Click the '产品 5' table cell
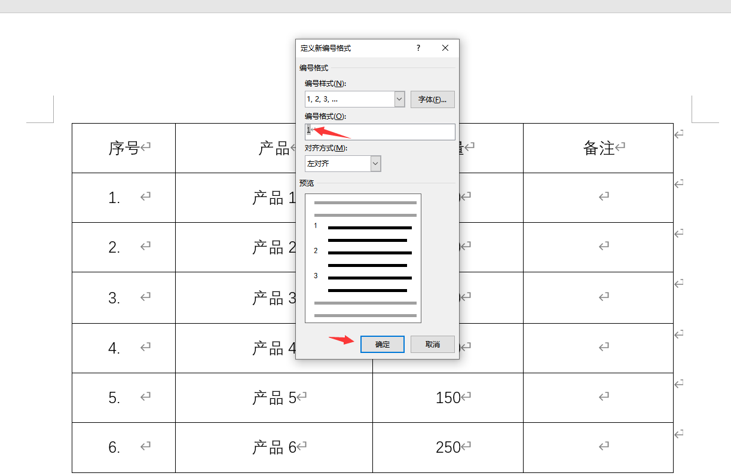The width and height of the screenshot is (731, 476). (x=274, y=398)
